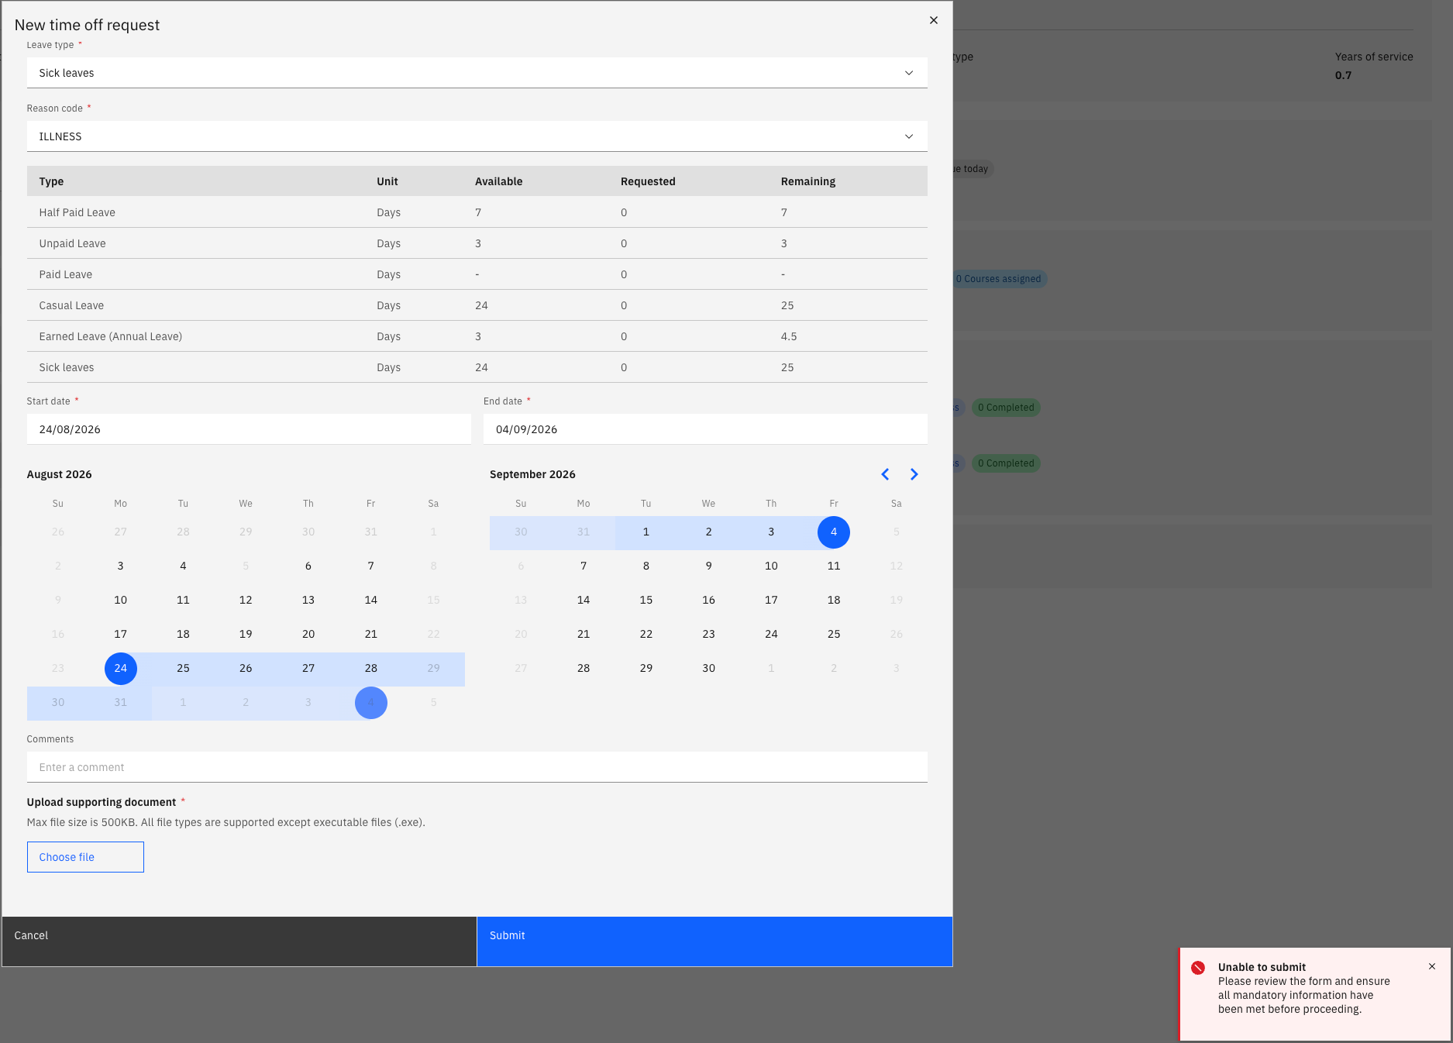Click the Half Paid Leave row

(477, 212)
